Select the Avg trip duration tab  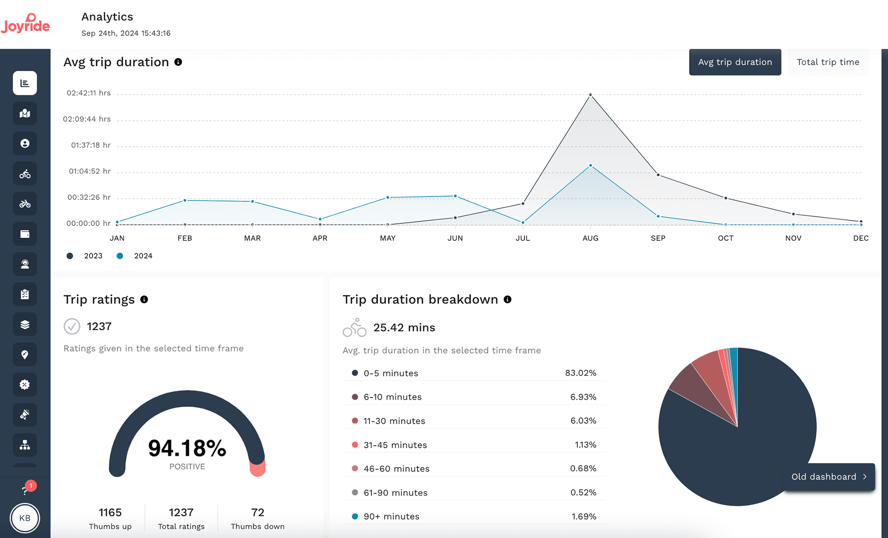pos(735,62)
